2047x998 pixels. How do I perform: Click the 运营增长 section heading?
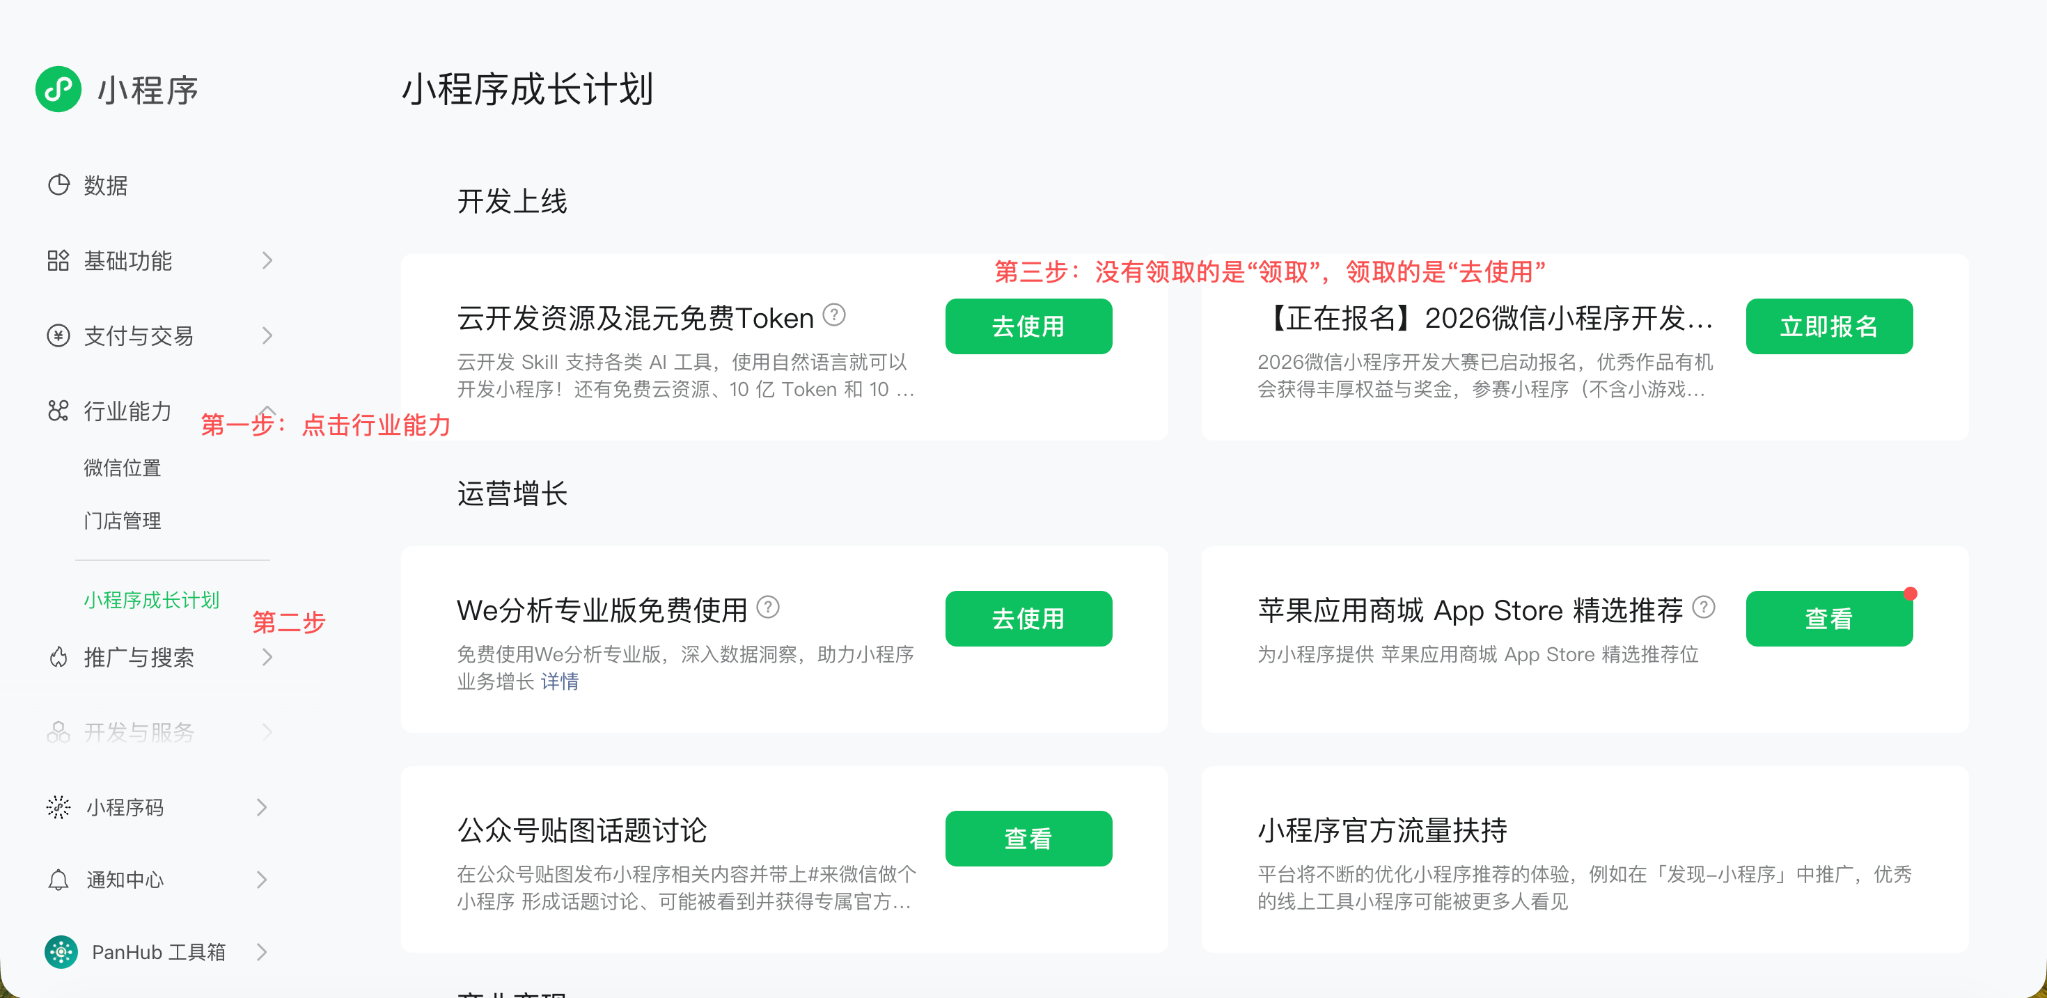click(512, 494)
